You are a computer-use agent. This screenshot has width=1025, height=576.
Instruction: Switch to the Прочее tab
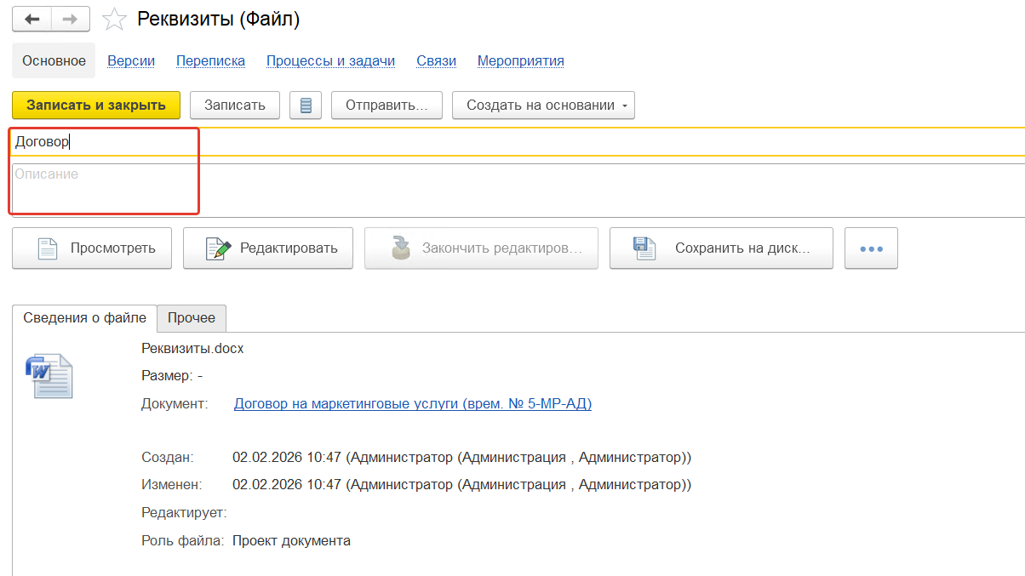click(192, 318)
